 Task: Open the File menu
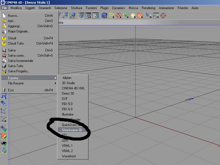4,8
